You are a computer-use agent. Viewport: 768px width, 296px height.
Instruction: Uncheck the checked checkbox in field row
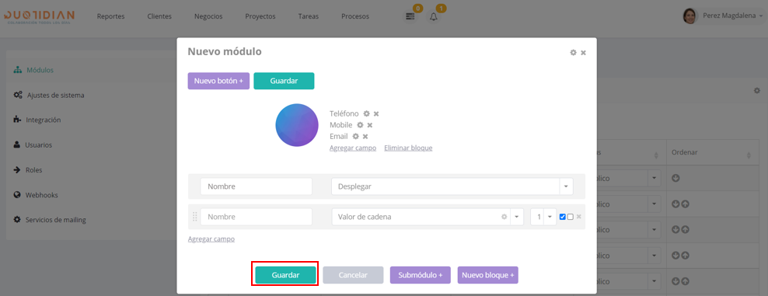coord(562,217)
